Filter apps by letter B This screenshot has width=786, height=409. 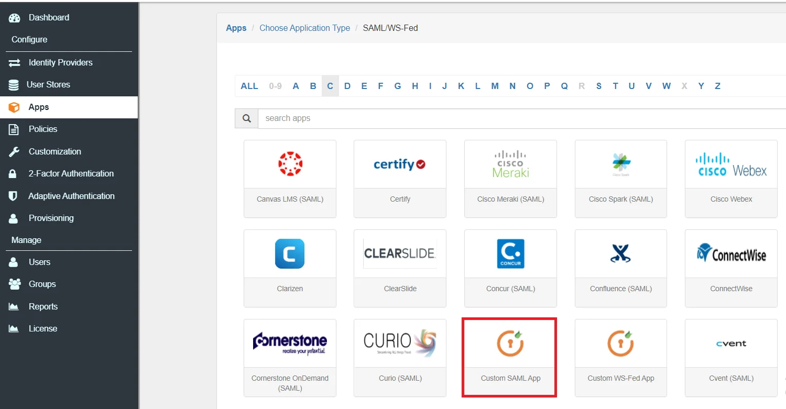click(x=313, y=86)
